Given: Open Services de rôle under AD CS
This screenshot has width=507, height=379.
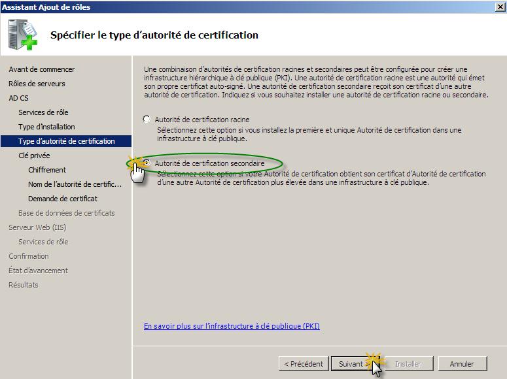Looking at the screenshot, I should (x=43, y=112).
